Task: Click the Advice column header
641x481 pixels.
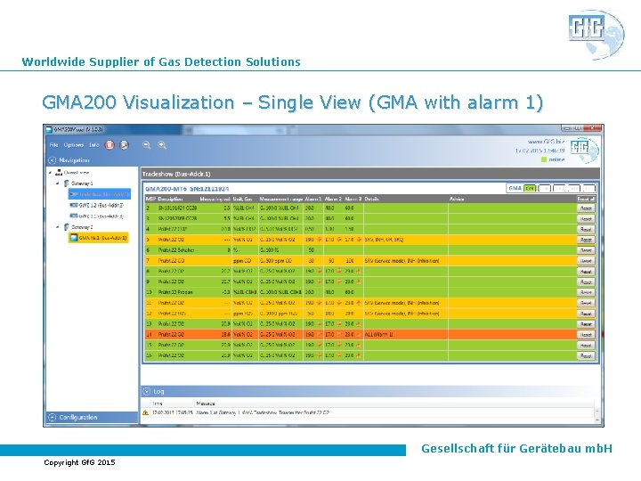Action: pyautogui.click(x=457, y=199)
